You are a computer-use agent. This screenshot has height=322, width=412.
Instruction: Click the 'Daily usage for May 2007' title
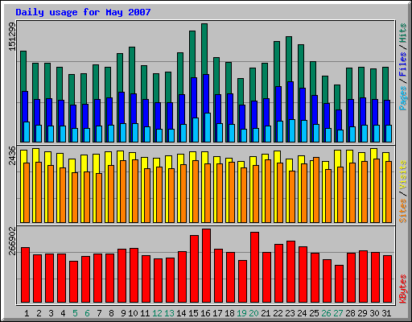pyautogui.click(x=83, y=12)
